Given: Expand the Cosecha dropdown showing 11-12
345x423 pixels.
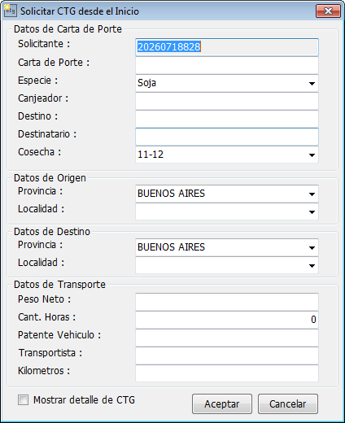Looking at the screenshot, I should 227,155.
